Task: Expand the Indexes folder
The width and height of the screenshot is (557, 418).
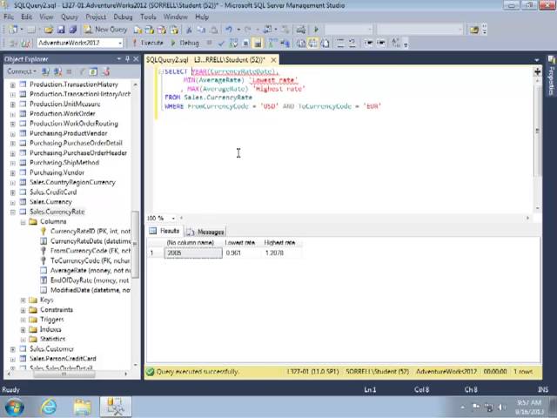Action: click(23, 330)
